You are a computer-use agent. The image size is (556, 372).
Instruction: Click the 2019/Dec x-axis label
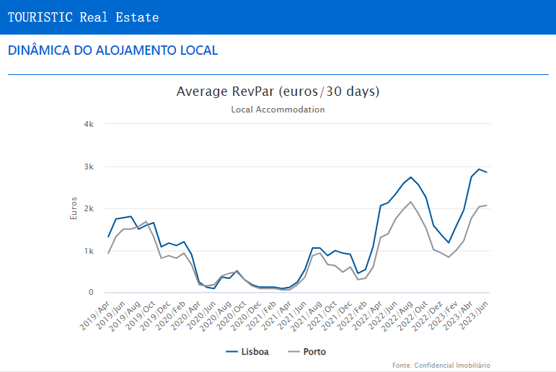click(155, 316)
